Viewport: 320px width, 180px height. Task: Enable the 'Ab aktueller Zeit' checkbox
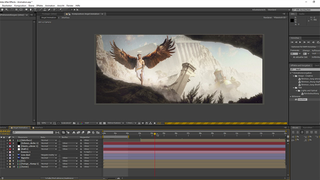[291, 57]
